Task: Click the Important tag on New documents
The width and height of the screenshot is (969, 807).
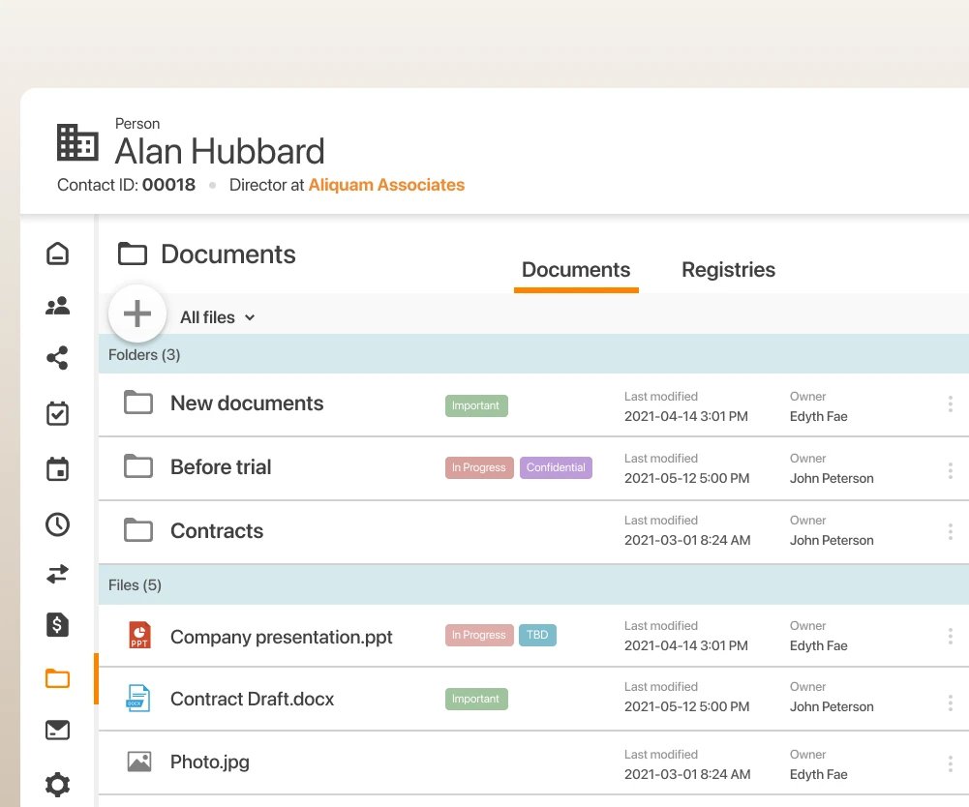Action: (x=476, y=406)
